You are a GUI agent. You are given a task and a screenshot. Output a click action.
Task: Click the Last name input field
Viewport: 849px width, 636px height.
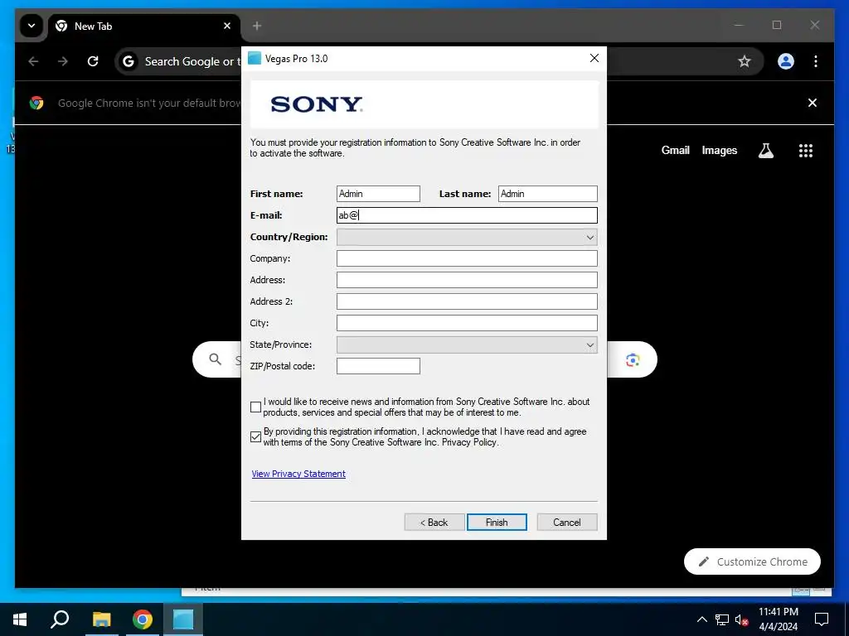547,194
